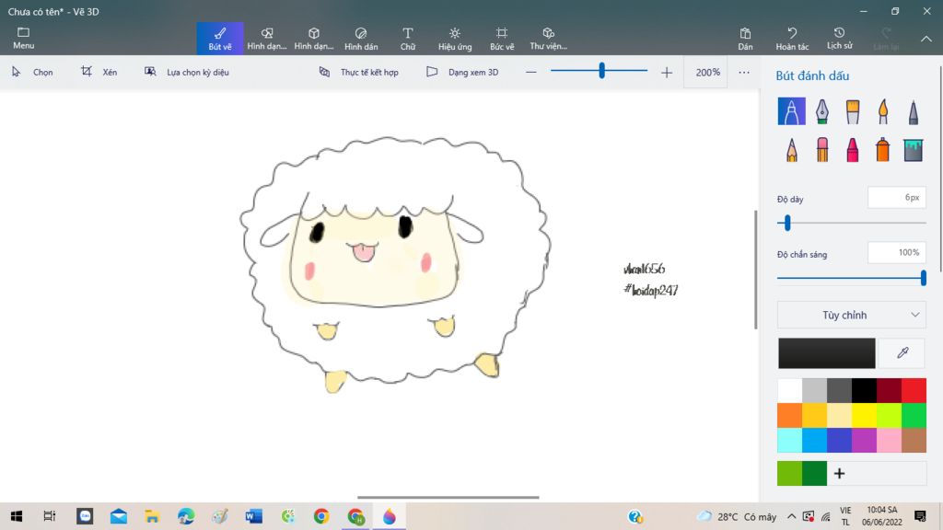Switch to the Hình dán stickers tab
Viewport: 943px width, 530px height.
(x=361, y=39)
